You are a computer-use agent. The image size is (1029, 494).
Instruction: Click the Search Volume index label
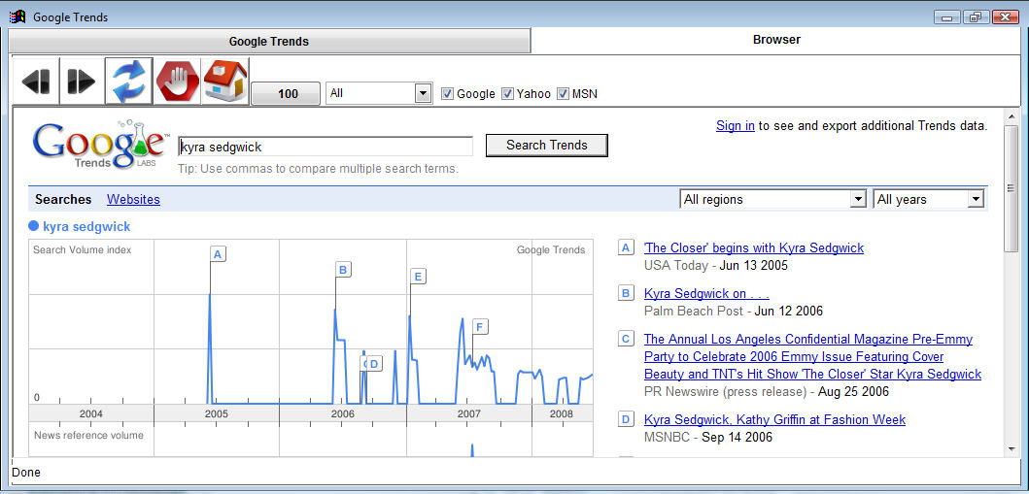pyautogui.click(x=82, y=249)
